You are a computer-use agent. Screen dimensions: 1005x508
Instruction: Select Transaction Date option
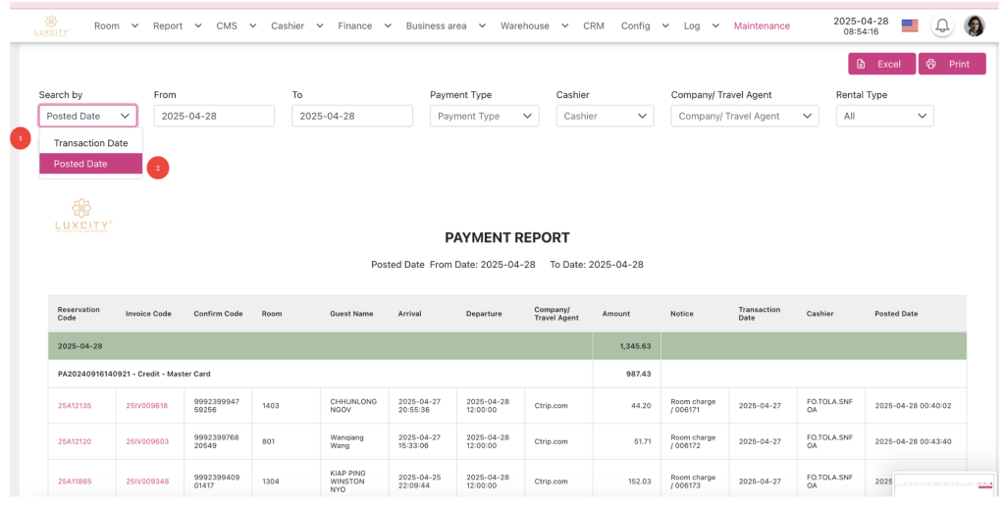pos(90,143)
